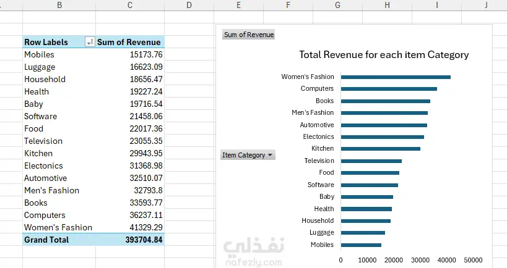Screen dimensions: 507x268
Task: Select column H header
Action: point(387,6)
